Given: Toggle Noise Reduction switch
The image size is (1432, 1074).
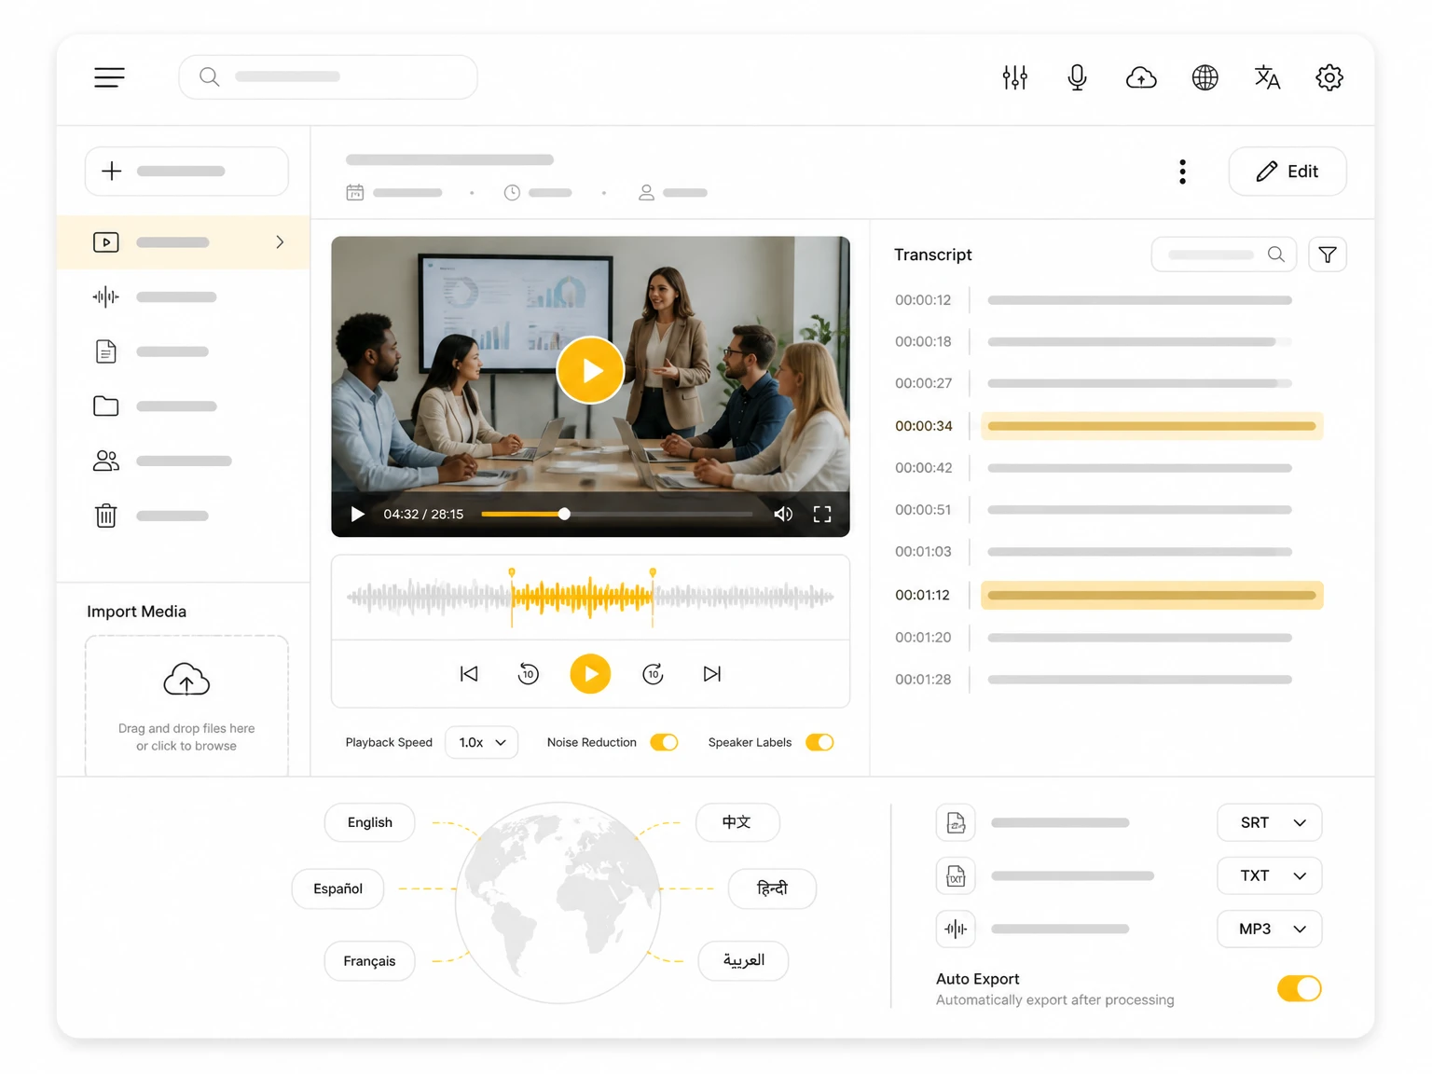Looking at the screenshot, I should (664, 742).
